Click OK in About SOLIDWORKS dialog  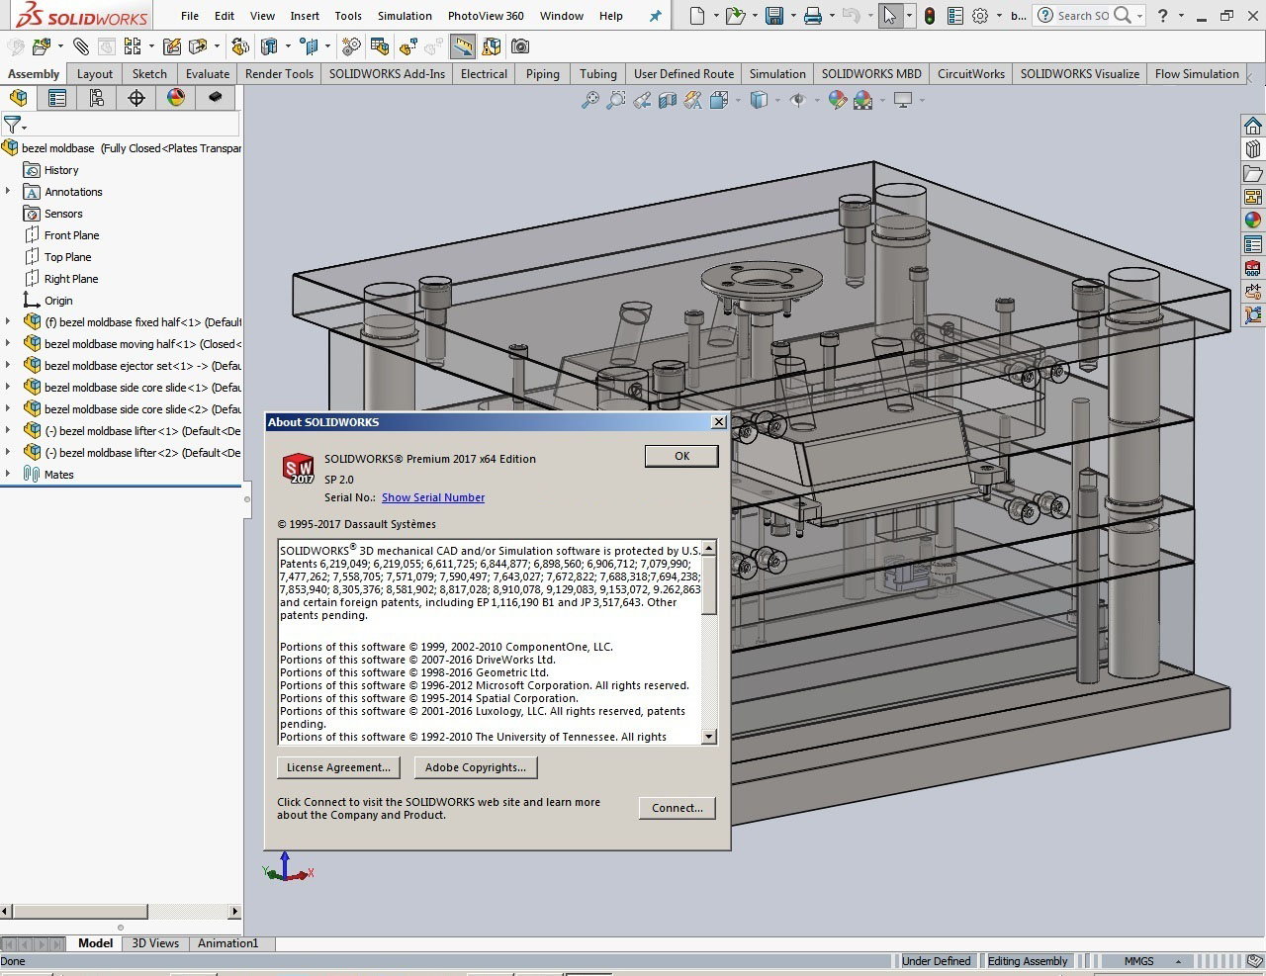click(681, 456)
